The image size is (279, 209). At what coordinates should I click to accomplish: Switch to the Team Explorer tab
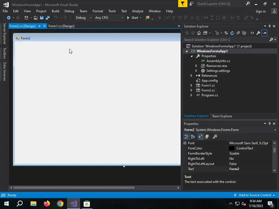[x=222, y=116]
